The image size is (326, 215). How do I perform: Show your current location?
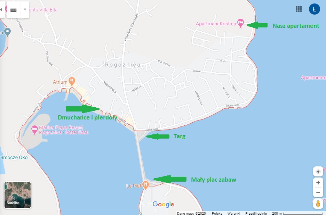[318, 172]
